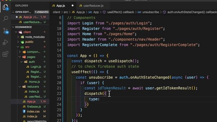Click the CSS file icon beside index.css
Viewport: 217px width, 122px height.
[24, 111]
